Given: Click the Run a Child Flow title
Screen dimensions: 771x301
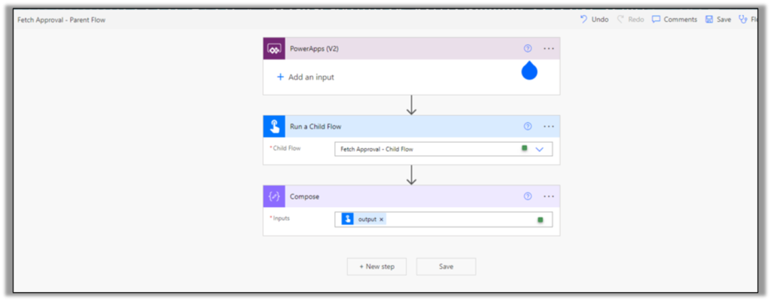Looking at the screenshot, I should [315, 126].
